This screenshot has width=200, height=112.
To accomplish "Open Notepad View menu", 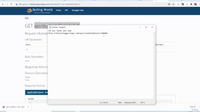I will [x=65, y=31].
